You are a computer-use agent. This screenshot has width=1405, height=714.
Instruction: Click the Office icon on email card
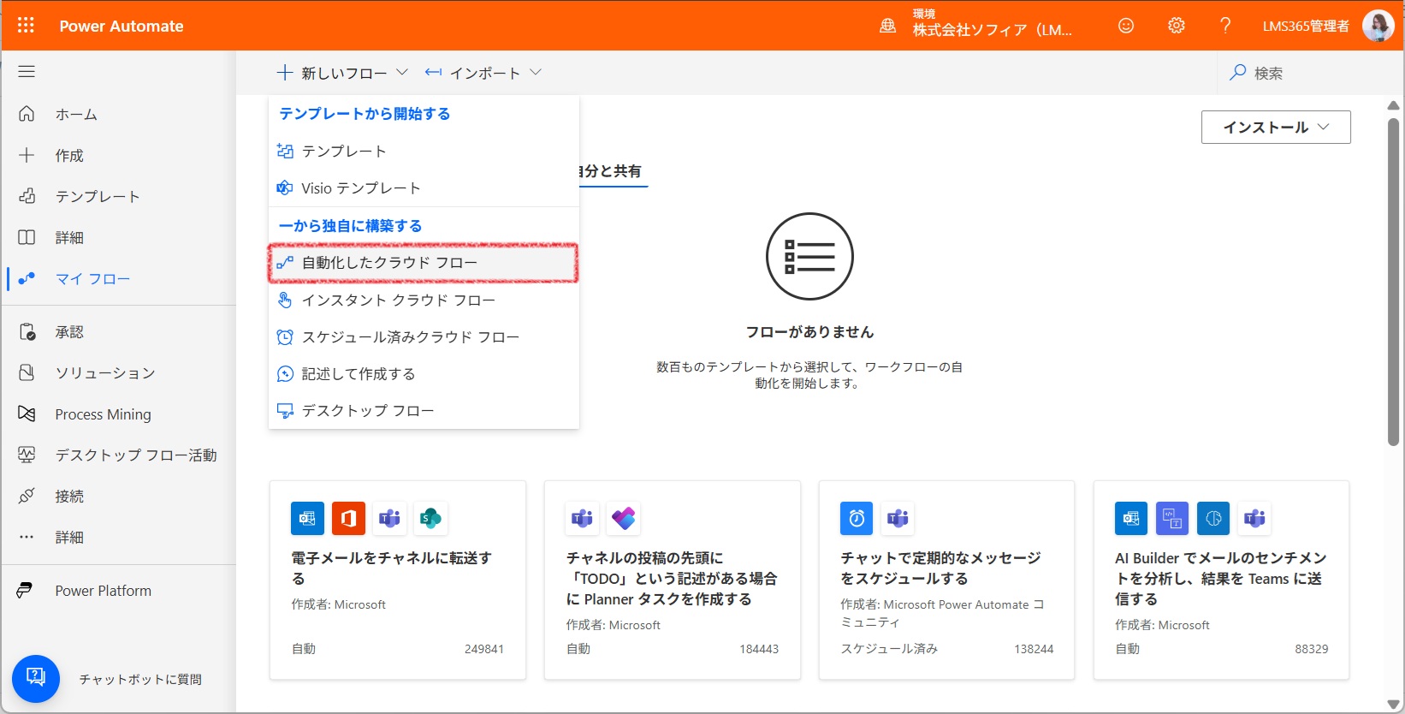coord(348,518)
